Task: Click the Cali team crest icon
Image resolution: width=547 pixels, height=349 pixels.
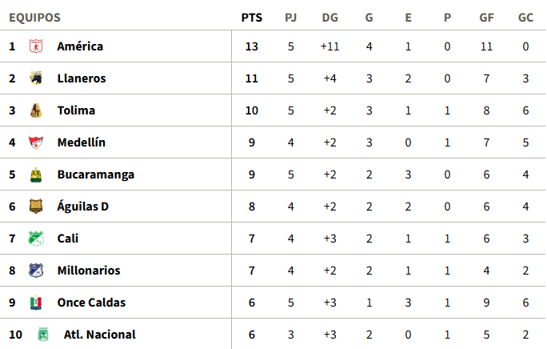Action: tap(36, 239)
